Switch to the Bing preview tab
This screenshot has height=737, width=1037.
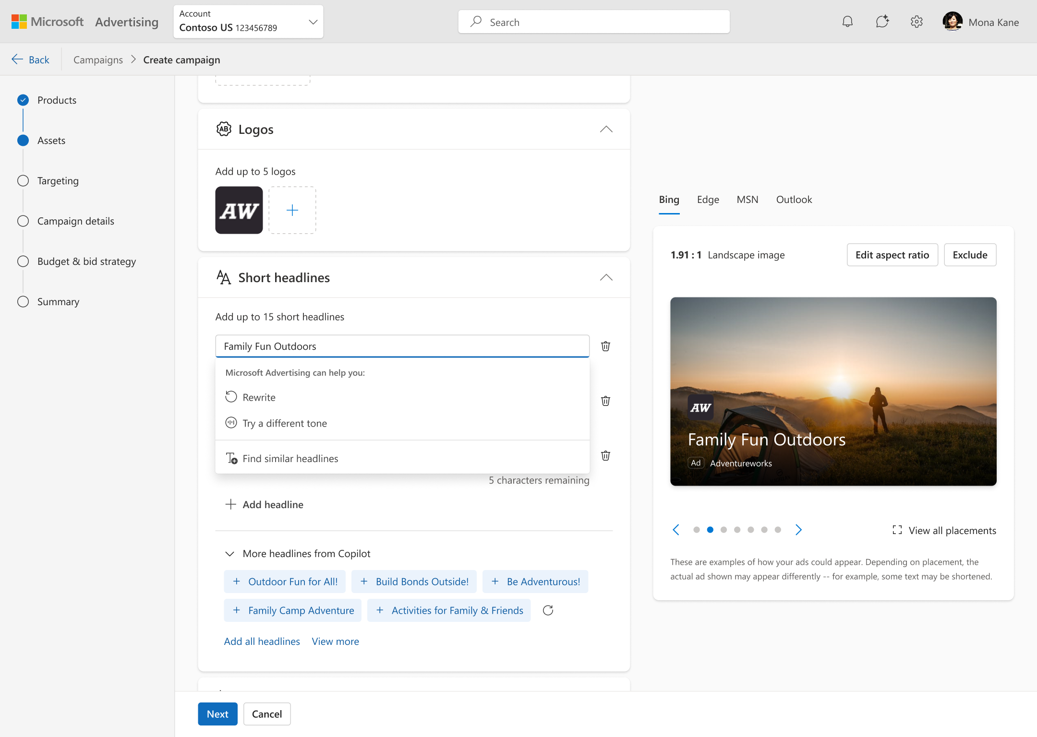[669, 200]
